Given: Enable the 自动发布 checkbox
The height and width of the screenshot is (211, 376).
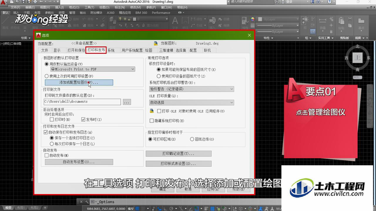Looking at the screenshot, I should (x=46, y=156).
